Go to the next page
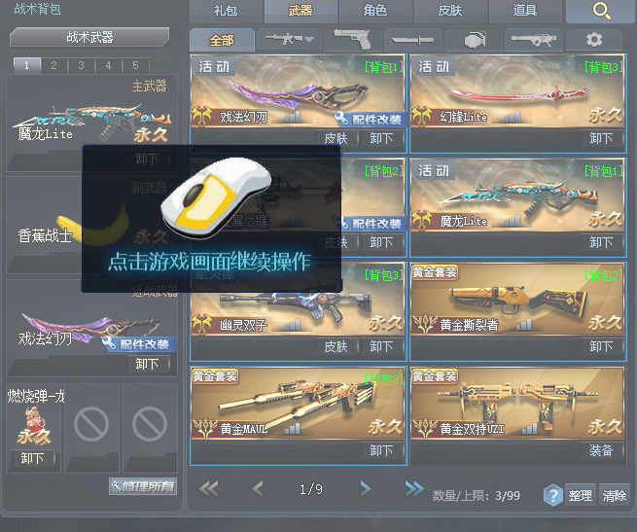Viewport: 637px width, 532px height. 366,489
